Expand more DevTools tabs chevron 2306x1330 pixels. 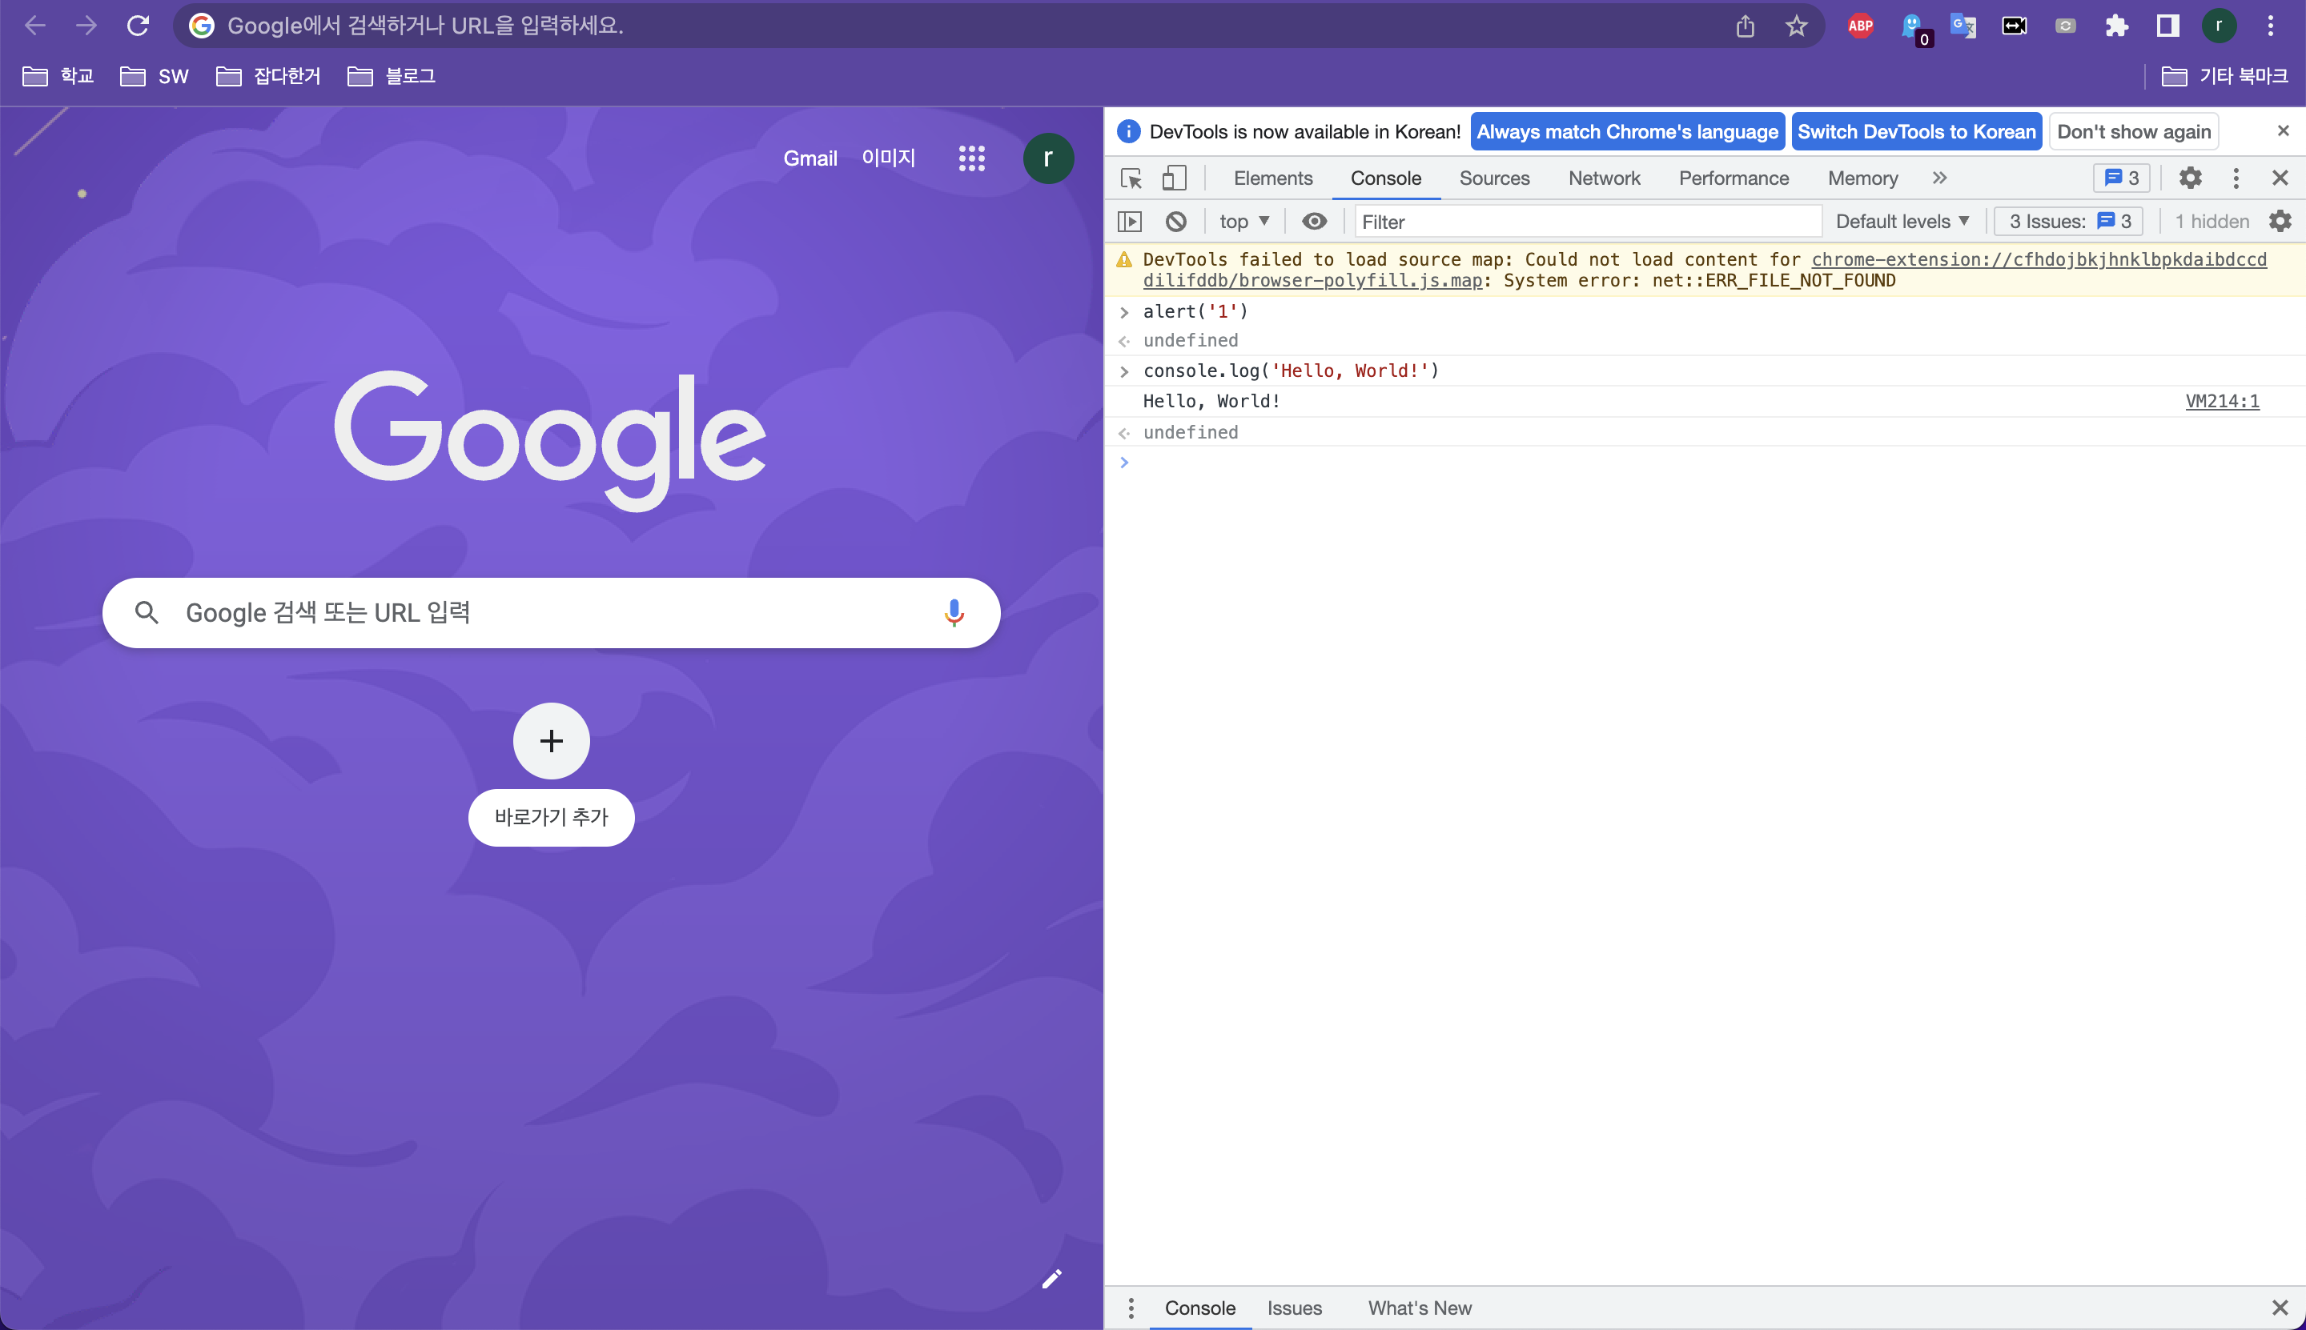click(1939, 178)
